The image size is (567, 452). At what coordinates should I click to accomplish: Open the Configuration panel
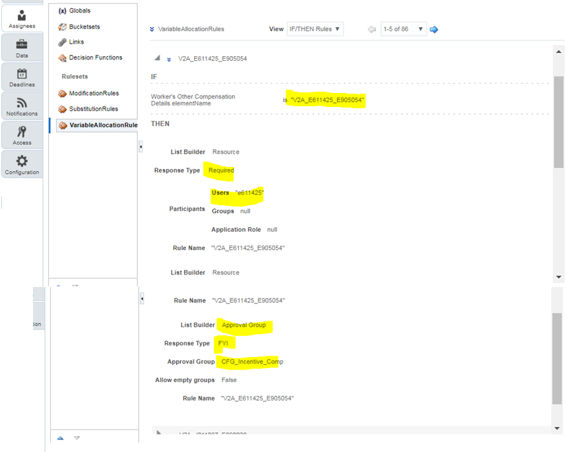pyautogui.click(x=22, y=164)
